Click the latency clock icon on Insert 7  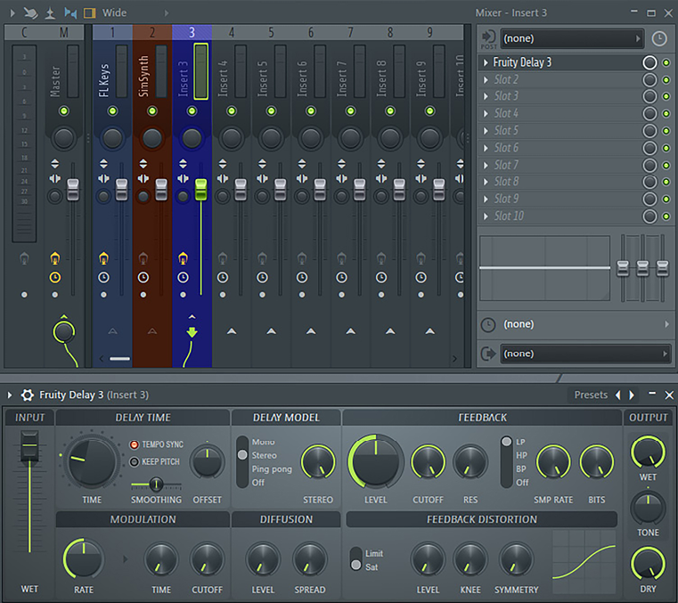[341, 278]
